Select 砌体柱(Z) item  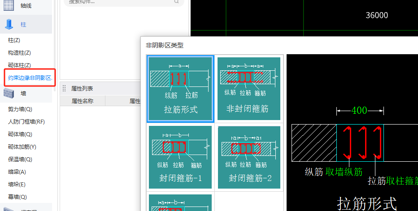(19, 65)
